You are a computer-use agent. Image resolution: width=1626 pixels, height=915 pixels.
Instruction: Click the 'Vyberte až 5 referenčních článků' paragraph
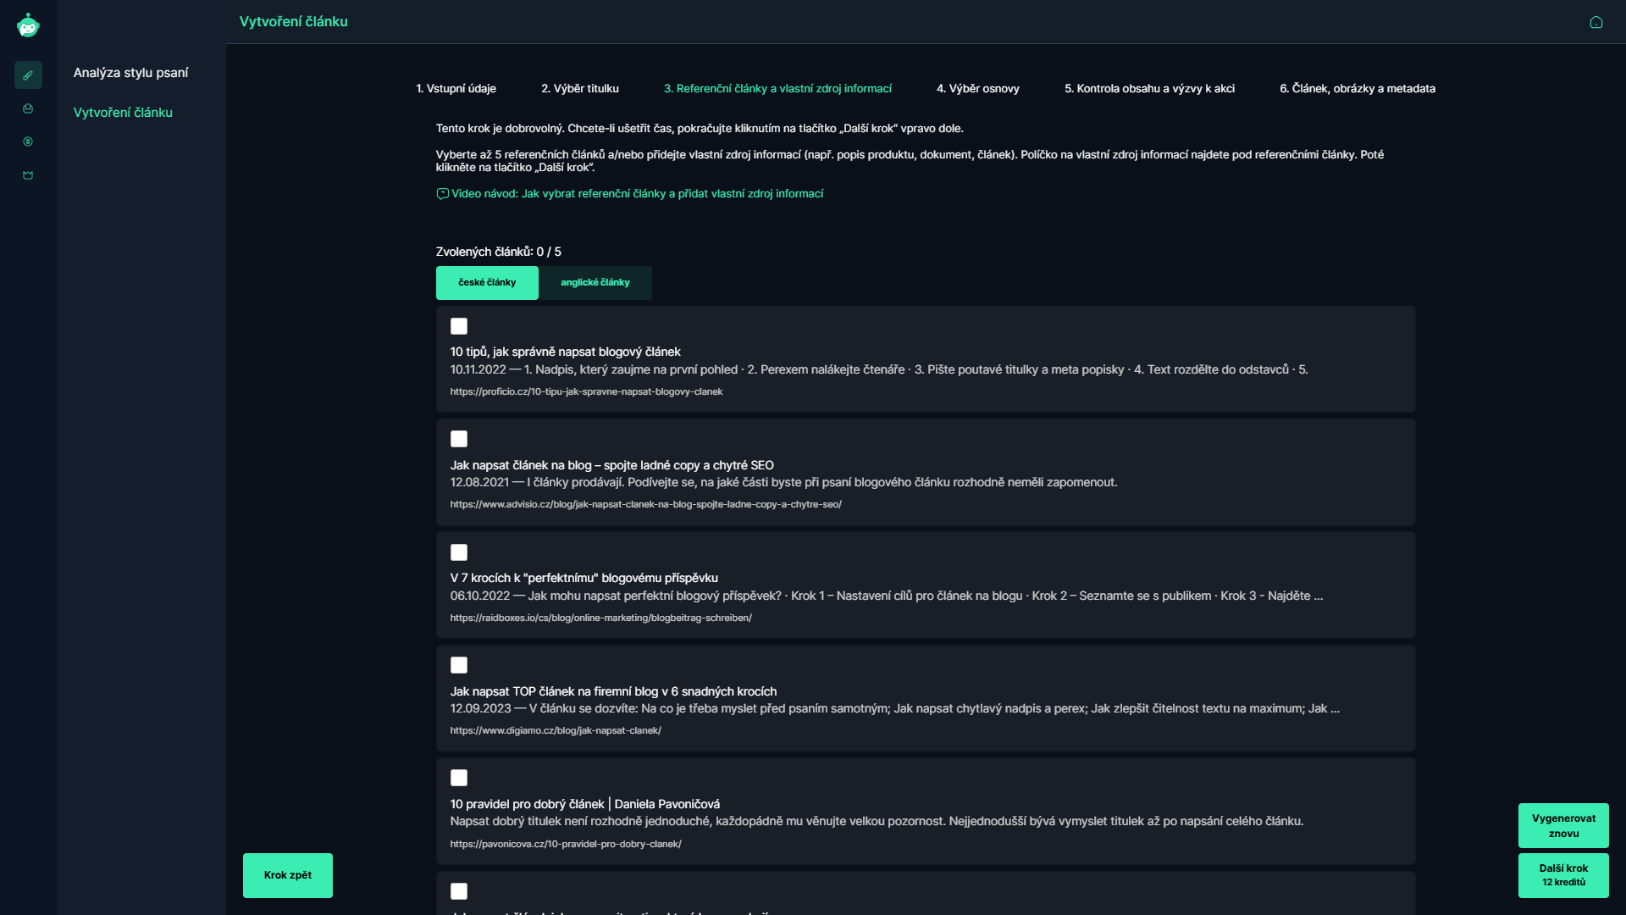coord(910,161)
